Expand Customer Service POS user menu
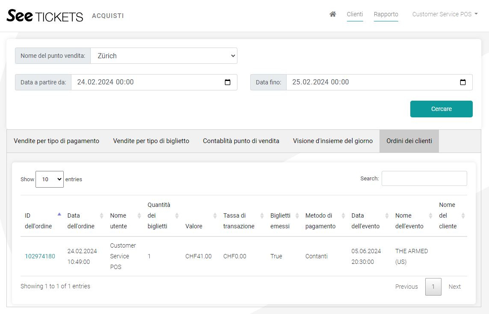This screenshot has height=314, width=489. coord(445,14)
